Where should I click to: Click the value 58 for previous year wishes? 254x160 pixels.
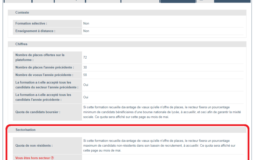click(x=85, y=75)
